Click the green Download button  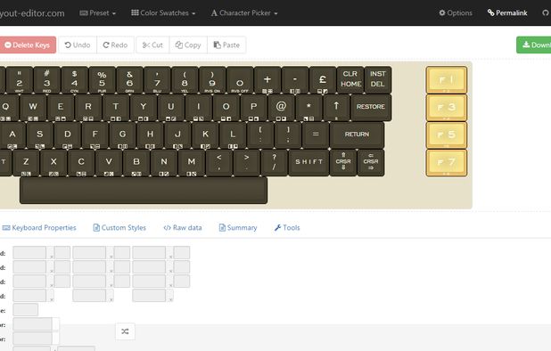(533, 45)
